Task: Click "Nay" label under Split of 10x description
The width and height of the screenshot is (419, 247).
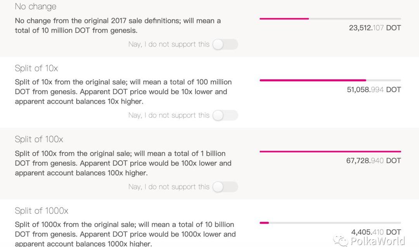Action: point(169,115)
